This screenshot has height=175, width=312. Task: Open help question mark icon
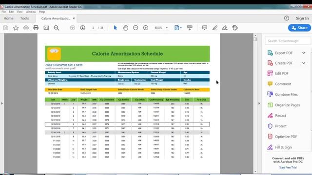pos(287,18)
